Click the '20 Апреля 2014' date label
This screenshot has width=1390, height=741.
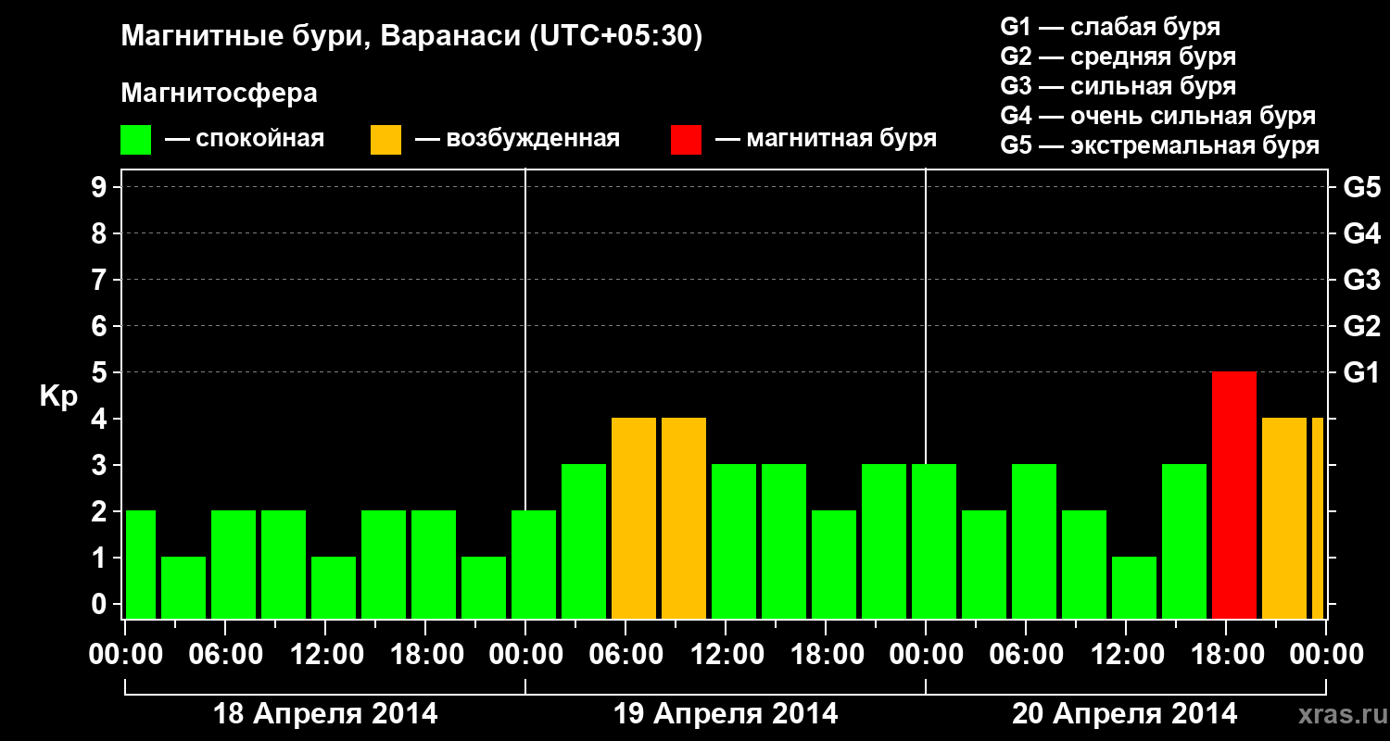(1125, 714)
